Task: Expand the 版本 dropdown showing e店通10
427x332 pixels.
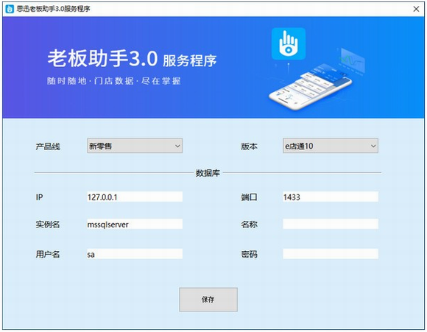Action: (331, 146)
